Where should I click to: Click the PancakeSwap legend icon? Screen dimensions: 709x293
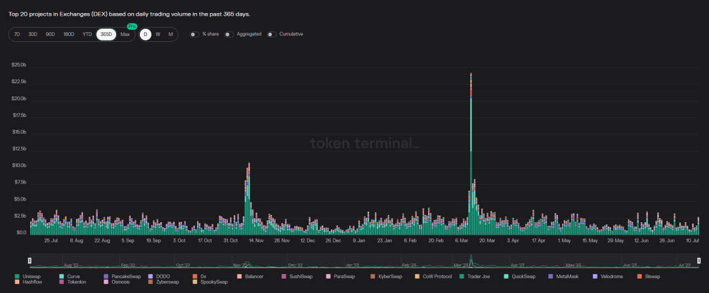point(106,277)
